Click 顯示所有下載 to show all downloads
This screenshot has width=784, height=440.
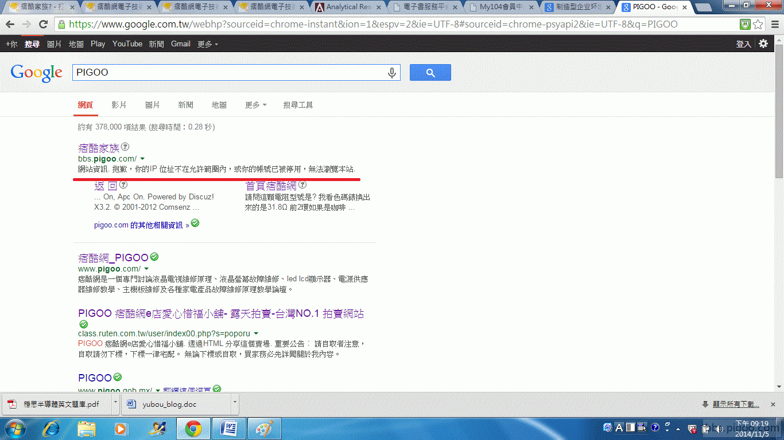click(x=736, y=404)
